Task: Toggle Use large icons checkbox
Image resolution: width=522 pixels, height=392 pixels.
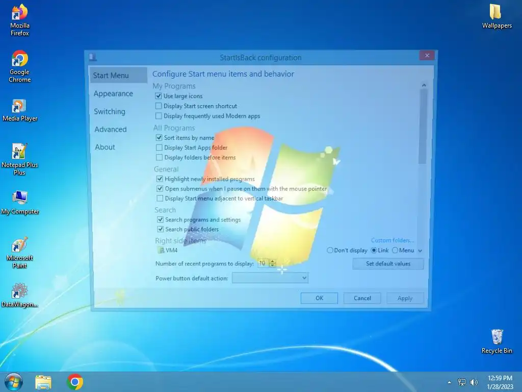Action: tap(159, 96)
